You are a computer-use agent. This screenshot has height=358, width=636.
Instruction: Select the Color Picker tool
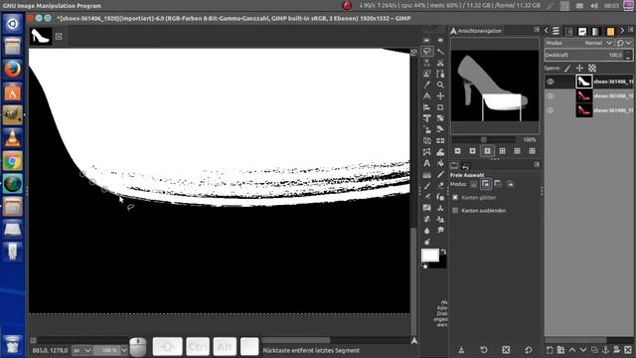pyautogui.click(x=426, y=85)
